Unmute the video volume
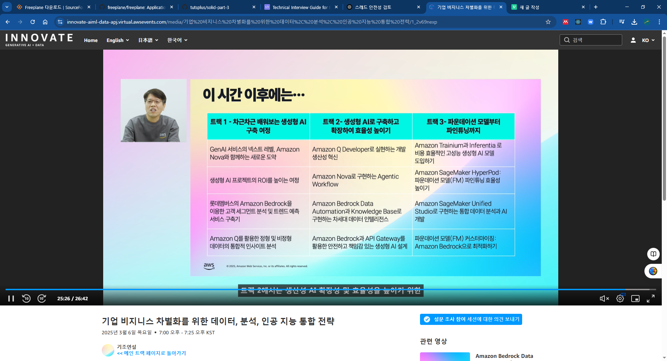The image size is (667, 361). tap(604, 299)
